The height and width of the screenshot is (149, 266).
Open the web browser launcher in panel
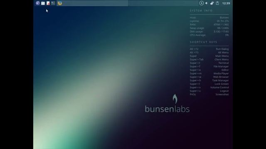coord(38,3)
